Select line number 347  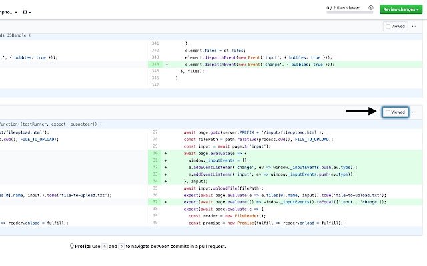[155, 85]
